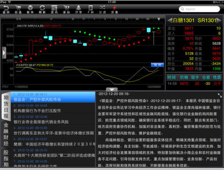Open news item 机构套保行为不会打压股市
This screenshot has width=224, height=170.
pyautogui.click(x=53, y=108)
